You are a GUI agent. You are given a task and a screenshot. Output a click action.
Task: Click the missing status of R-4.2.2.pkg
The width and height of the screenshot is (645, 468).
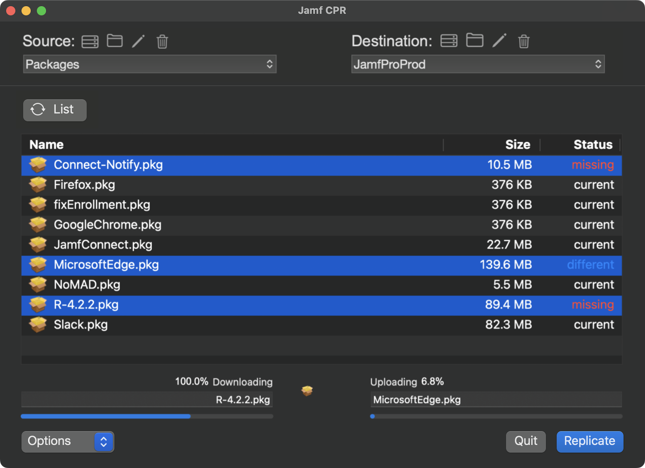(592, 305)
